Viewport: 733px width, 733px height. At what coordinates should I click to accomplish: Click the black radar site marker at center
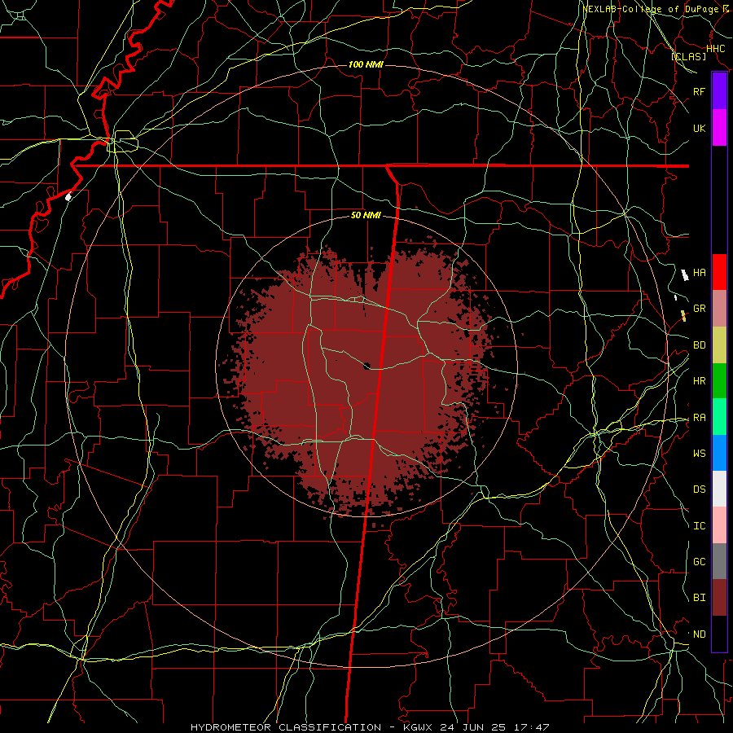point(367,366)
